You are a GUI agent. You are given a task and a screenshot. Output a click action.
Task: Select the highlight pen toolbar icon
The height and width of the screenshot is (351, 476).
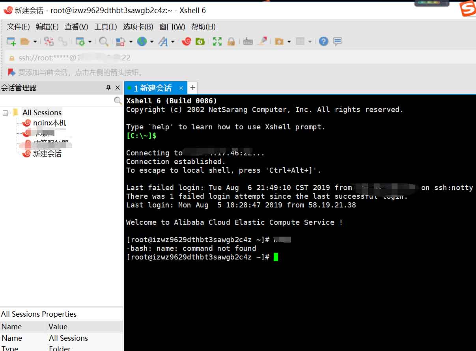tap(262, 41)
